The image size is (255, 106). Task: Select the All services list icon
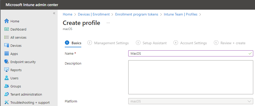pos(7,37)
